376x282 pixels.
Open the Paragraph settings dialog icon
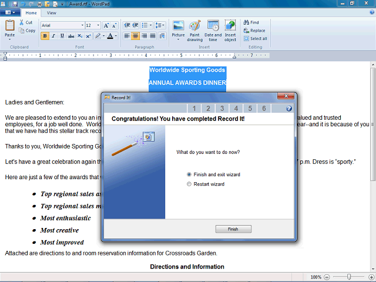162,36
